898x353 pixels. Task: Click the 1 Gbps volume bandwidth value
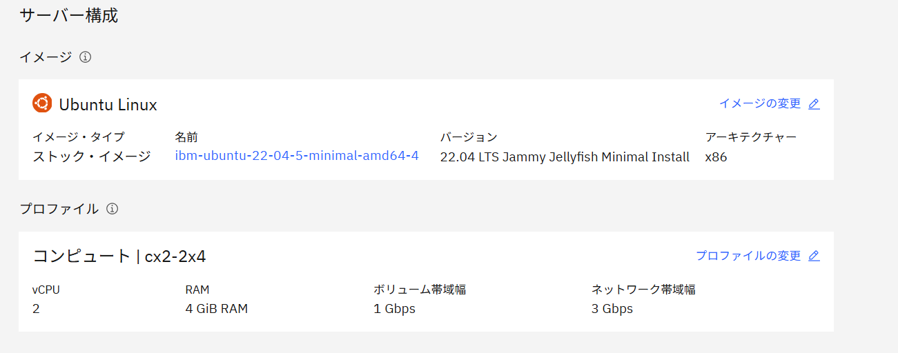click(394, 309)
